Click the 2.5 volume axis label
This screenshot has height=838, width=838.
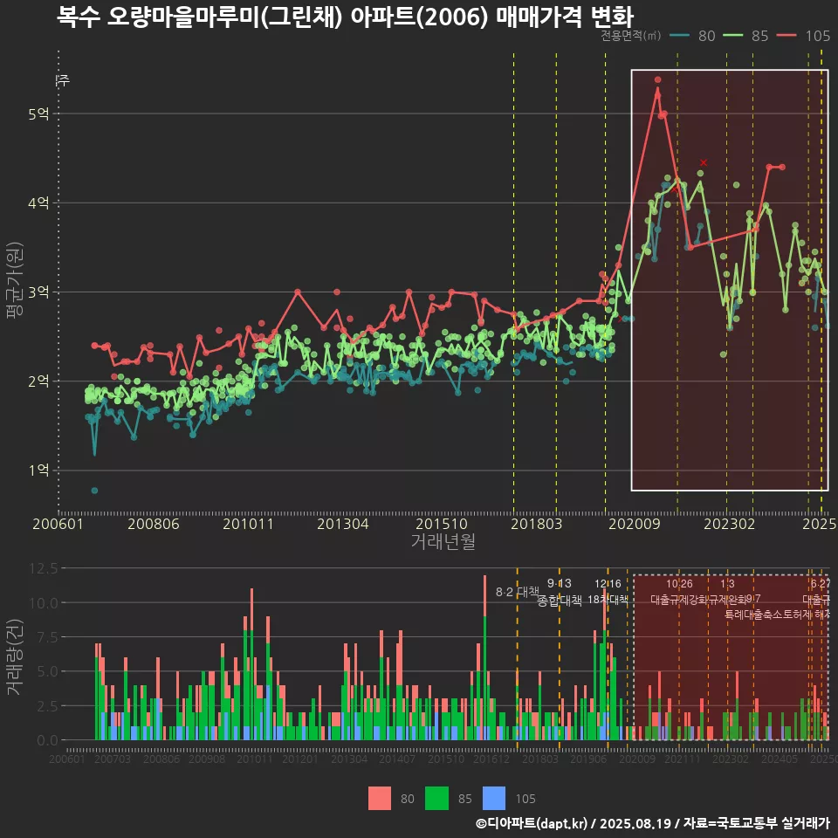(48, 706)
